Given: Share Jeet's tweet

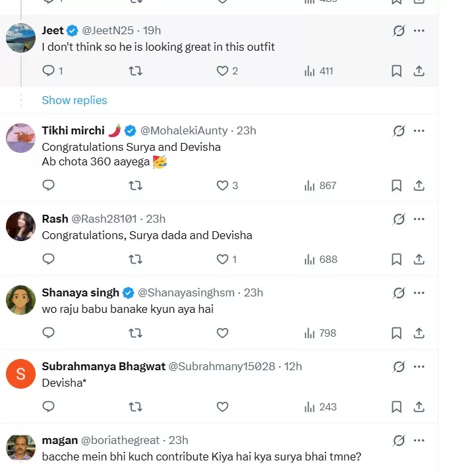Looking at the screenshot, I should point(419,71).
